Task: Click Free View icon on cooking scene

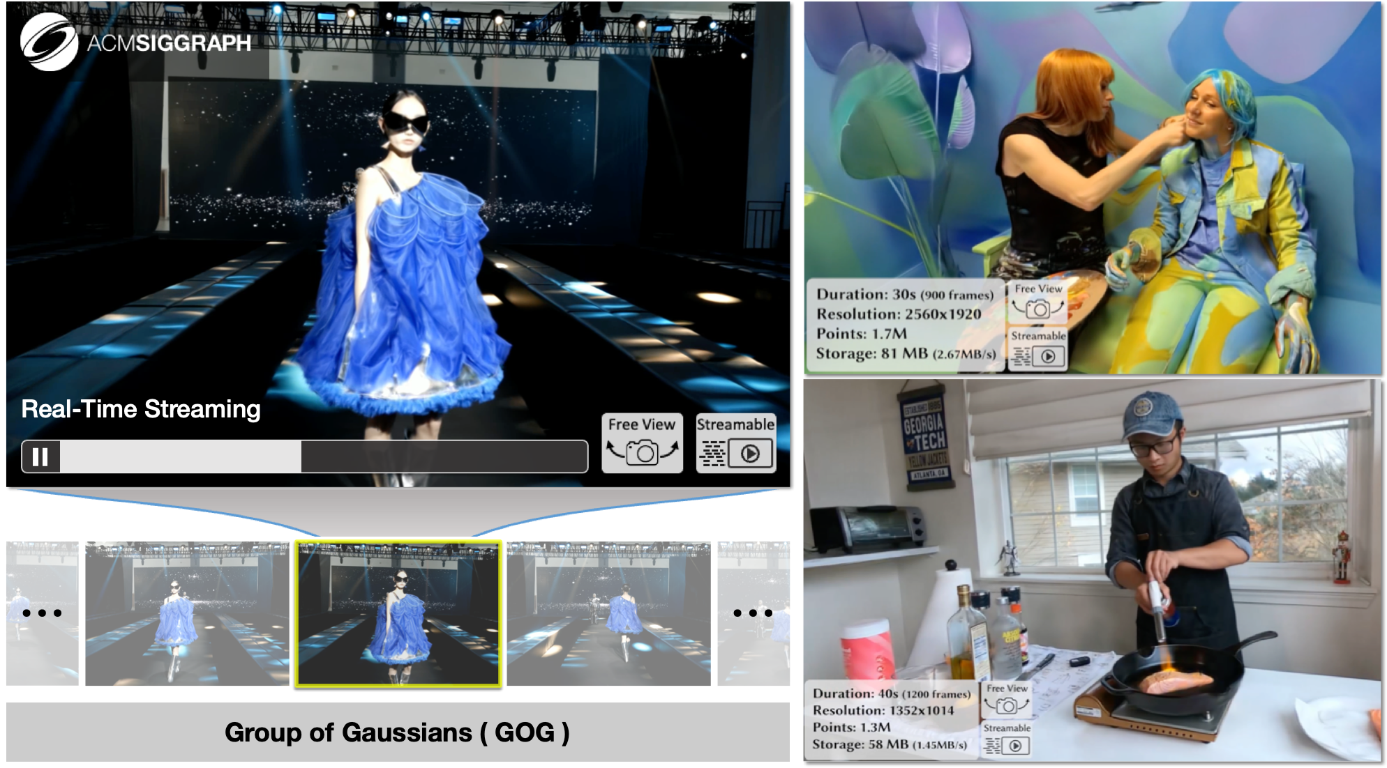Action: 1007,700
